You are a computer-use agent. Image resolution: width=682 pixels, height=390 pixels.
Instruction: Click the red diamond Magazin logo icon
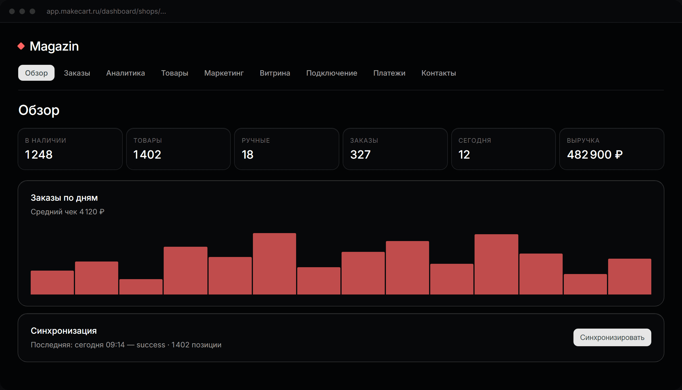21,46
